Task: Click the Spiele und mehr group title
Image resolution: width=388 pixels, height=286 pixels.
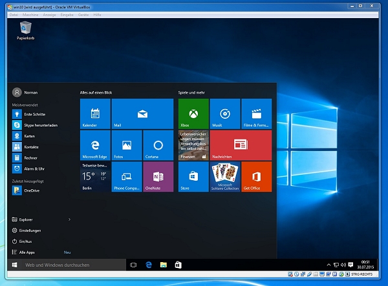Action: coord(191,92)
